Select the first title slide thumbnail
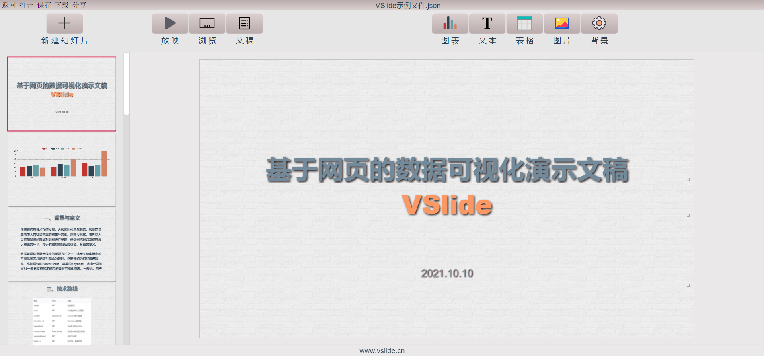764x356 pixels. click(x=62, y=94)
